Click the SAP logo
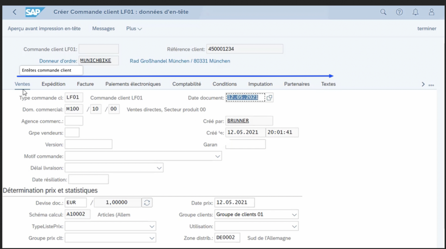 pyautogui.click(x=35, y=12)
